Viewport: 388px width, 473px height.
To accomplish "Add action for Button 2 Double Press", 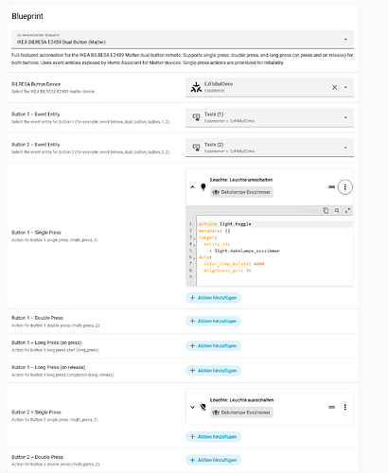I will coord(213,460).
